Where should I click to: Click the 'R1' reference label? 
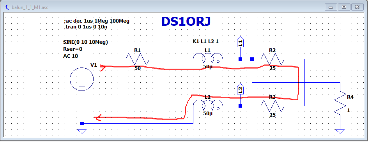[137, 50]
